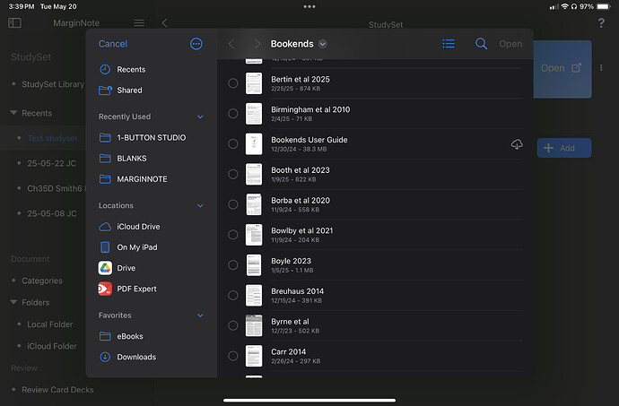Viewport: 619px width, 406px height.
Task: Select the 'Breuhaus 2014' file name
Action: point(297,291)
